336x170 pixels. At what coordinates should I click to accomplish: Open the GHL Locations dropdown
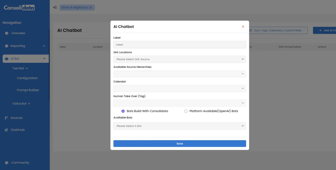[179, 59]
